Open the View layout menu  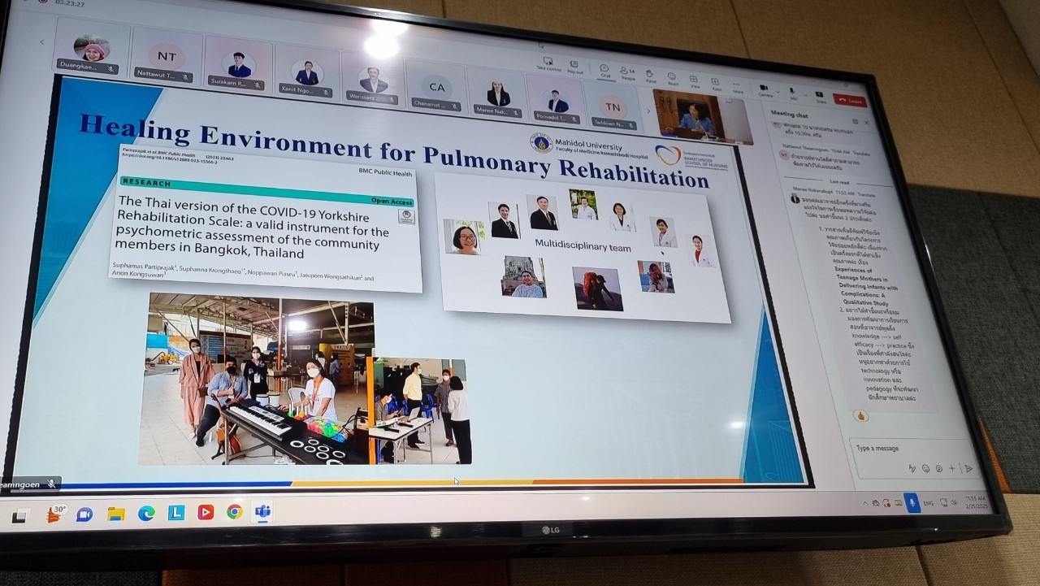[x=695, y=80]
